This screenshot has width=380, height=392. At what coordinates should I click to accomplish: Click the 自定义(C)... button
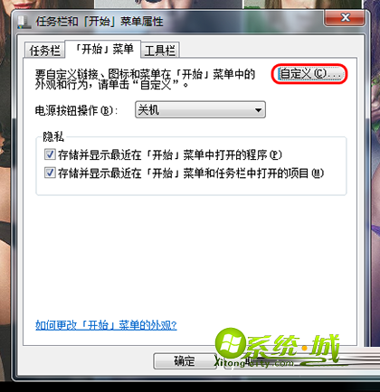309,73
